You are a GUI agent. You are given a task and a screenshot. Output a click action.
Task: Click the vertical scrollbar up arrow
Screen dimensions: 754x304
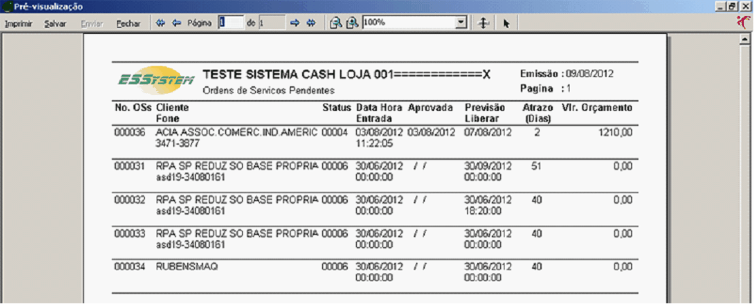tap(745, 40)
